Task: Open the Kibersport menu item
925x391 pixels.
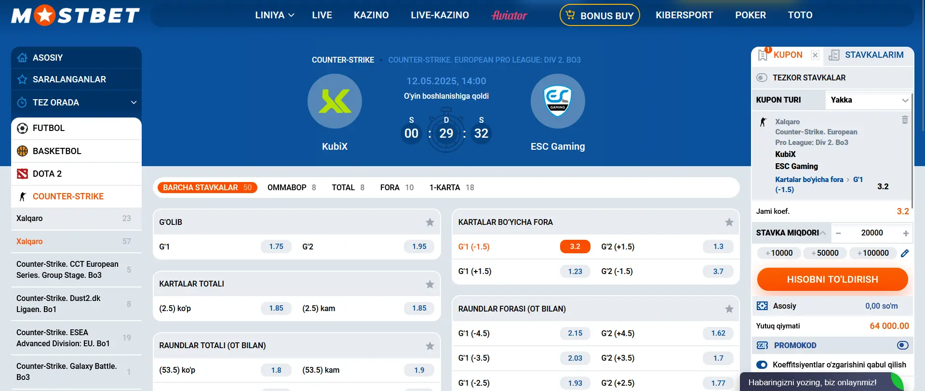Action: tap(684, 15)
